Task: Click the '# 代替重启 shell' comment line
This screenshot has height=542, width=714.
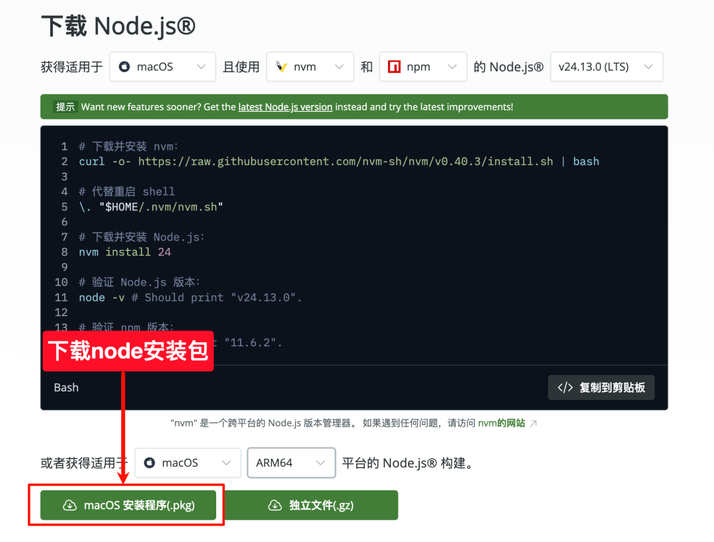Action: tap(126, 192)
